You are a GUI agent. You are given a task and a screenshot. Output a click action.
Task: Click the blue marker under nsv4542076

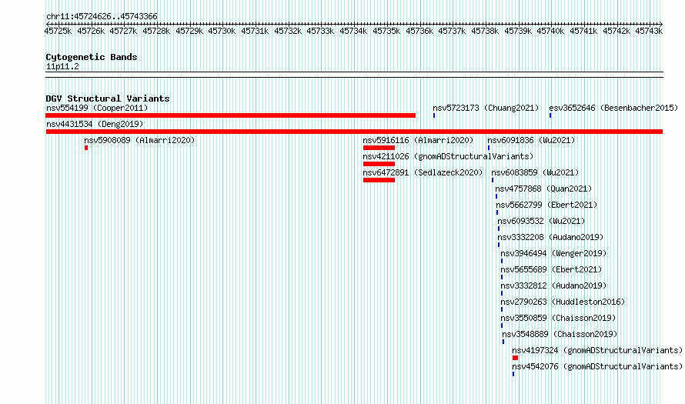(513, 374)
